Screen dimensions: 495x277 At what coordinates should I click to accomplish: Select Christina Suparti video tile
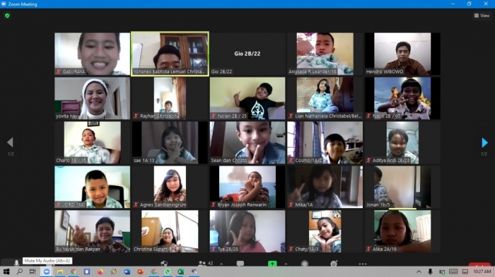[x=170, y=231]
